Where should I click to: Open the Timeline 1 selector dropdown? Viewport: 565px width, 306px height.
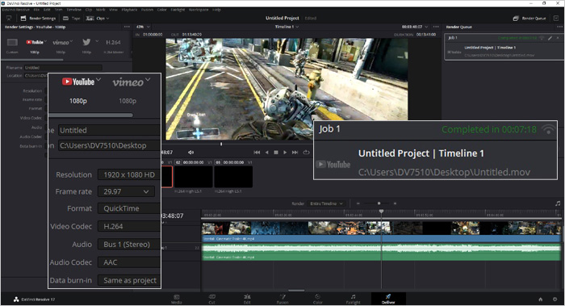pos(287,27)
